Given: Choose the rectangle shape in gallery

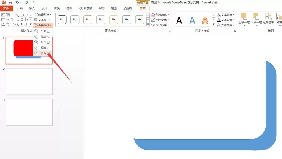Looking at the screenshot, I should (x=22, y=15).
